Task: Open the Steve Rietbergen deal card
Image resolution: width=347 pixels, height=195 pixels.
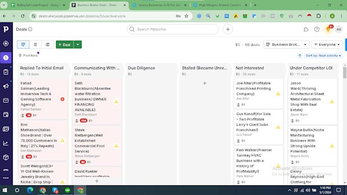Action: (97, 146)
